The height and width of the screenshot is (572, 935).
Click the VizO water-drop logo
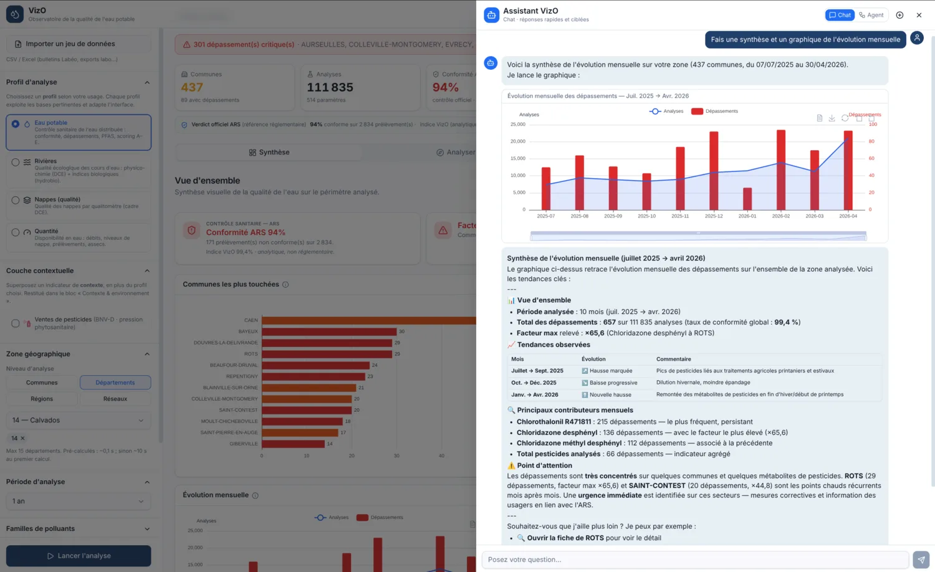[15, 14]
